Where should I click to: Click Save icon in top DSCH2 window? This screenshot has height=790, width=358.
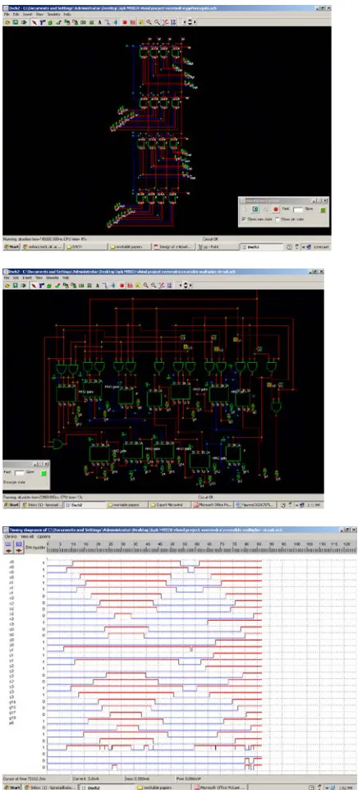[x=15, y=22]
